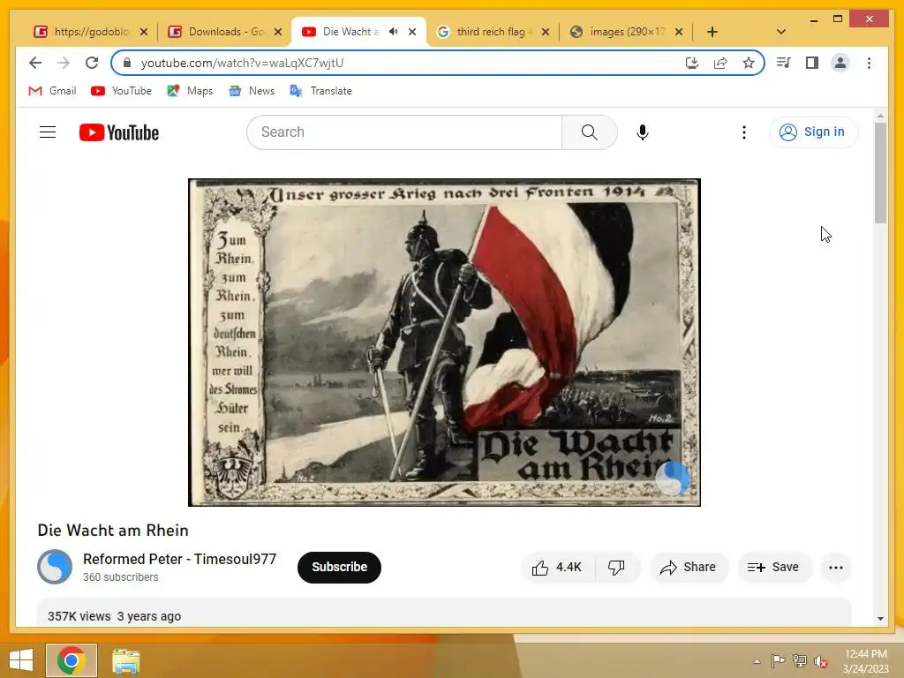
Task: Close the Downloads tab
Action: click(278, 32)
